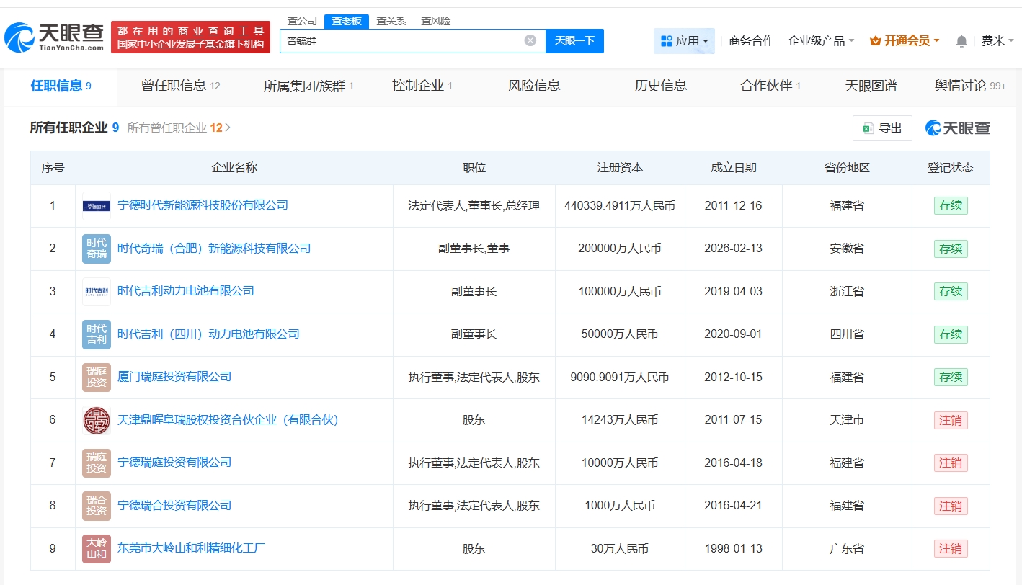Click the 440339.4911万人民币 capital cell
This screenshot has height=585, width=1022.
click(x=620, y=206)
